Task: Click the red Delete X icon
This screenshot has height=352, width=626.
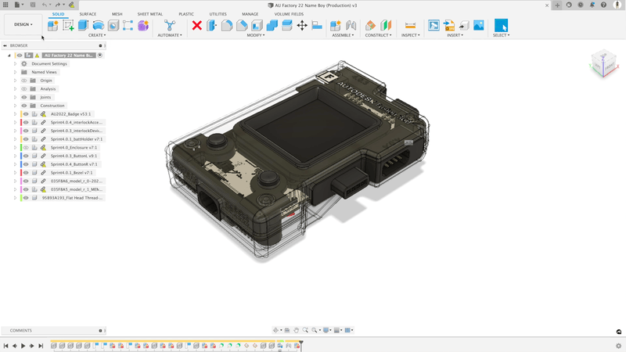Action: (x=197, y=26)
